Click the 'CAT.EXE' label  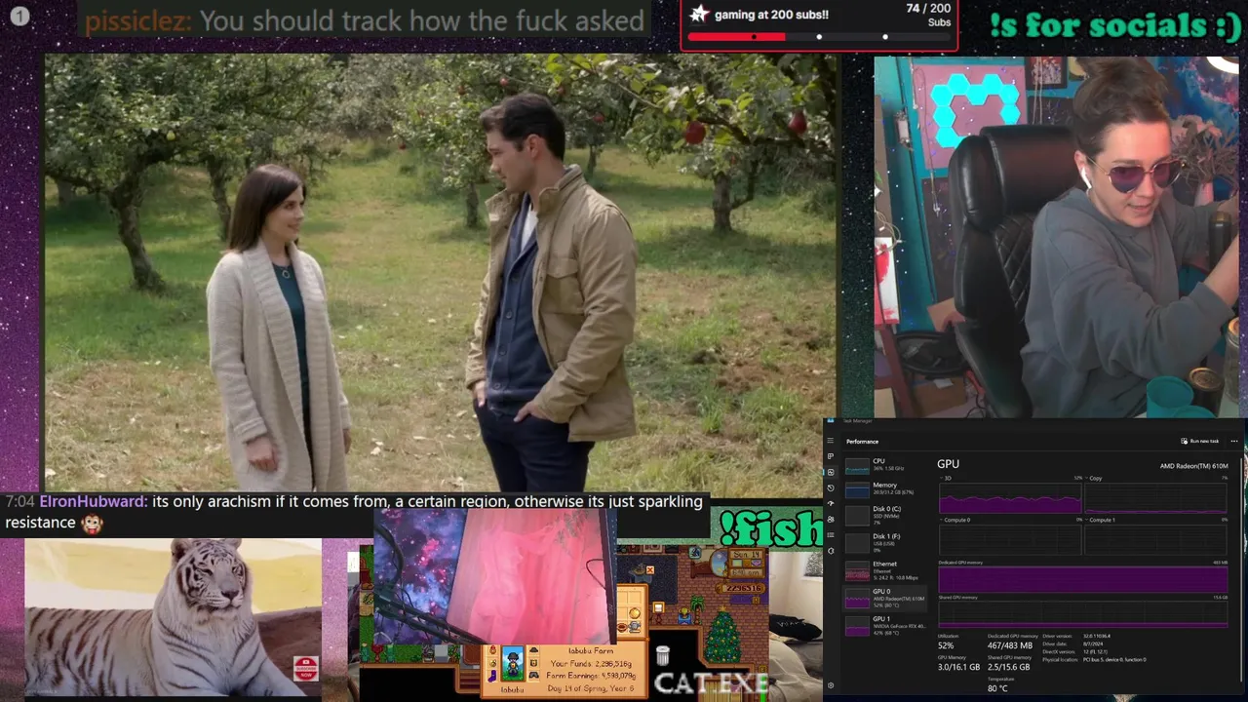pyautogui.click(x=712, y=683)
